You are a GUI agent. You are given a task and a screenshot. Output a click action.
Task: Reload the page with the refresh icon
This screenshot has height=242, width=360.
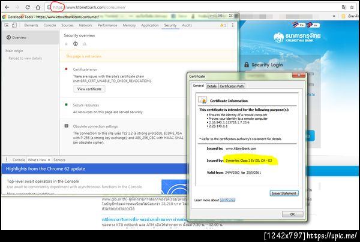pyautogui.click(x=28, y=7)
